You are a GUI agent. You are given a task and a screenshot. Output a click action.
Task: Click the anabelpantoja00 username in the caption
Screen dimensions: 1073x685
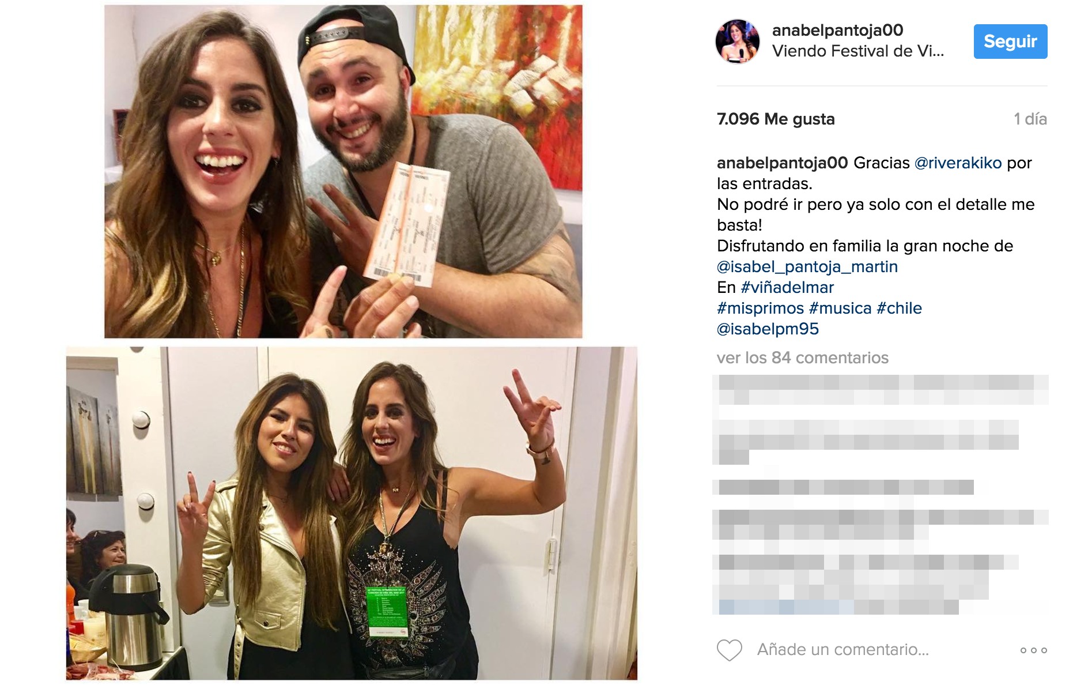tap(782, 163)
